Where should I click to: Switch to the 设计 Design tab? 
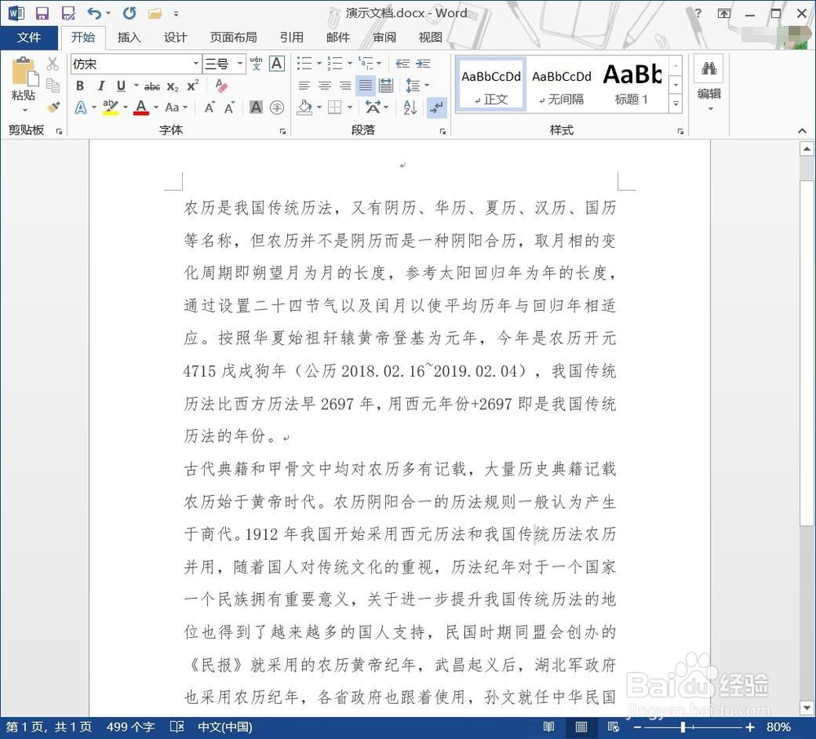coord(175,38)
